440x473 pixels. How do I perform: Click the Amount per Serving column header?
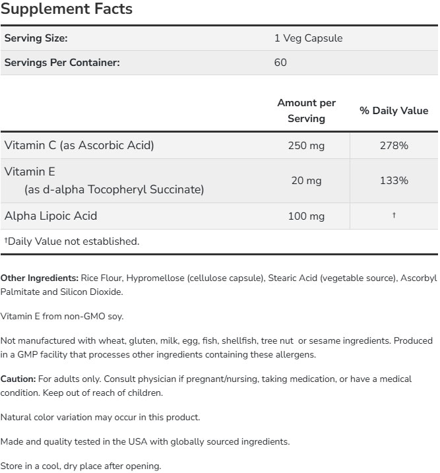coord(306,111)
